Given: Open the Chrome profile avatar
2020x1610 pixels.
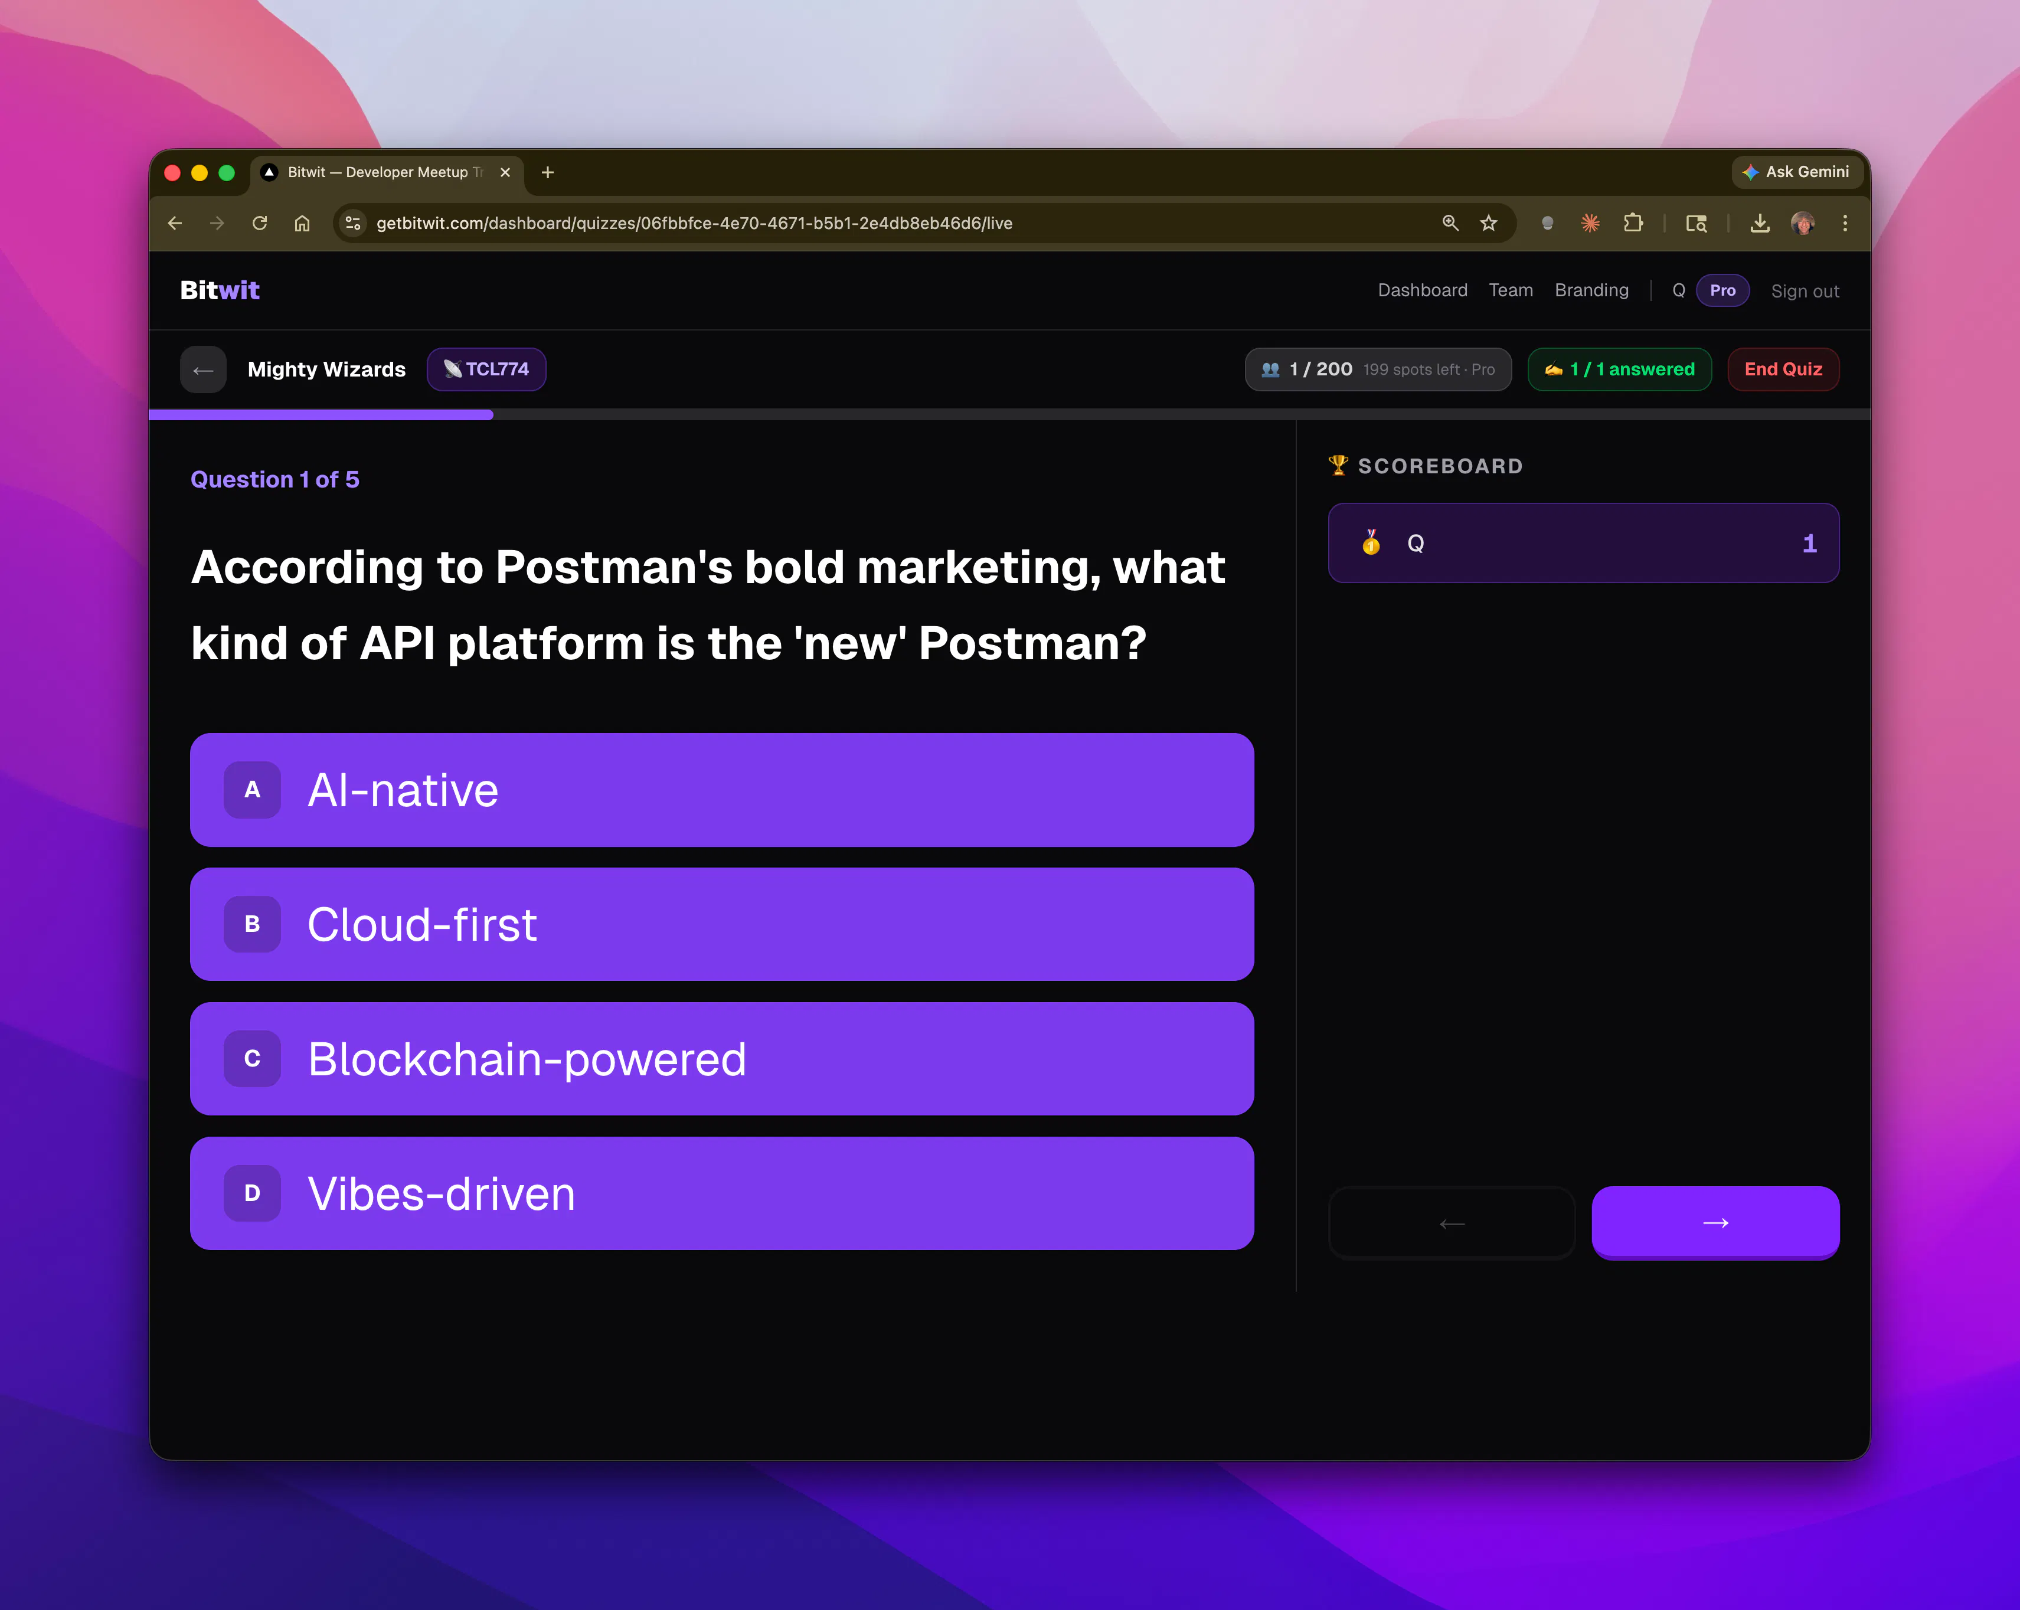Looking at the screenshot, I should point(1803,223).
